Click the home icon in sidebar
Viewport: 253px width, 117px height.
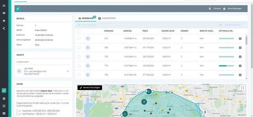(4, 20)
